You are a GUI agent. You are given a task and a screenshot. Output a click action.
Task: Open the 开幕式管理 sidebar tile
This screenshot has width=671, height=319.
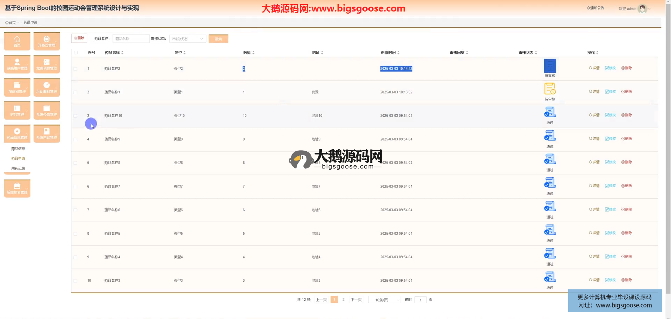(46, 41)
